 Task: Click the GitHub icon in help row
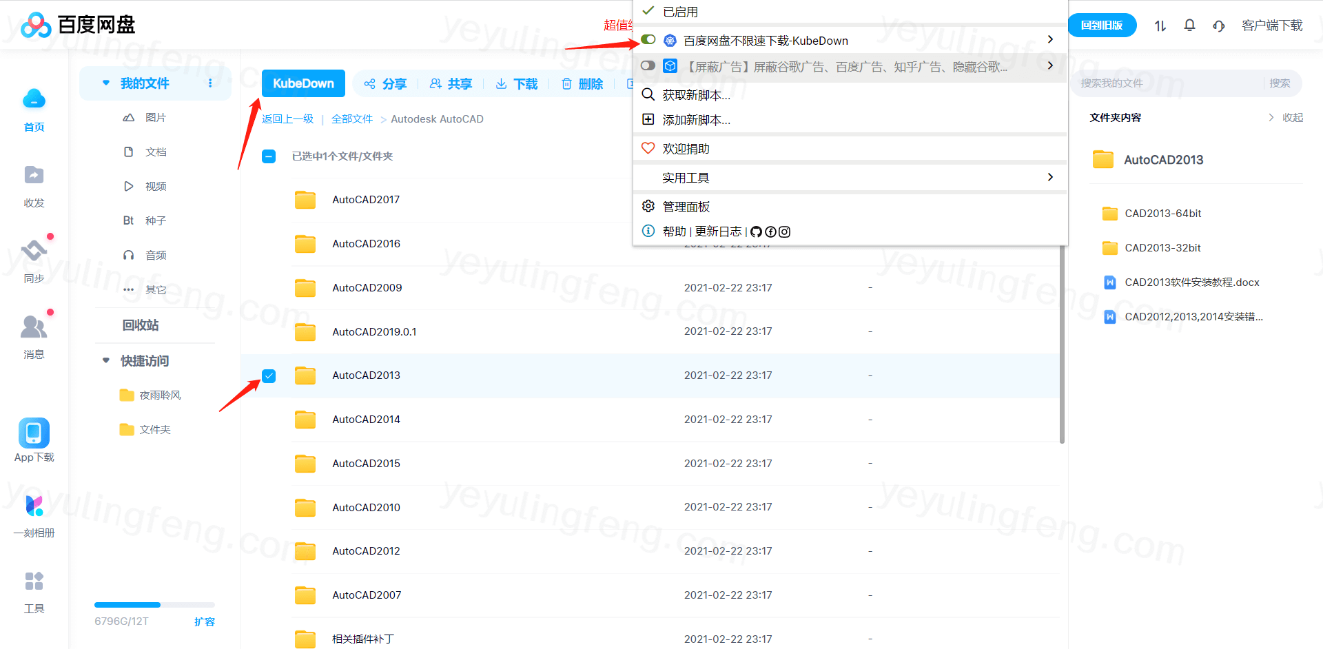(756, 232)
